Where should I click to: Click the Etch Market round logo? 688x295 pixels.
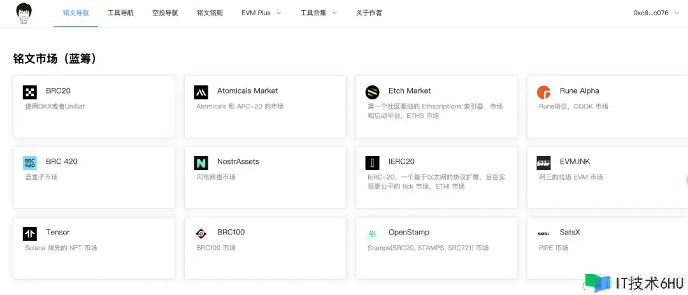coord(373,92)
